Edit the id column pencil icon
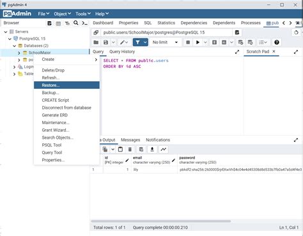Viewport: 303px width, 236px height. 127,160
